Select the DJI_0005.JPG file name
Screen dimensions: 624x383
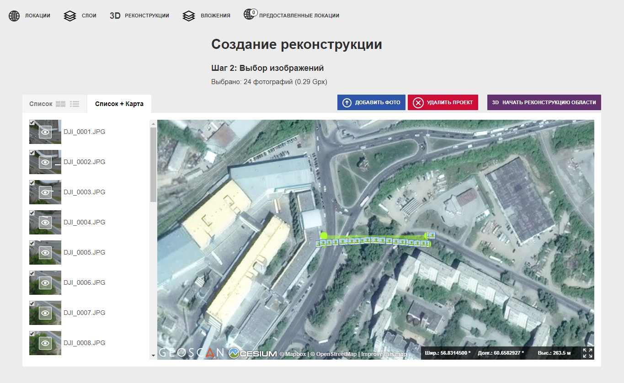tap(85, 252)
